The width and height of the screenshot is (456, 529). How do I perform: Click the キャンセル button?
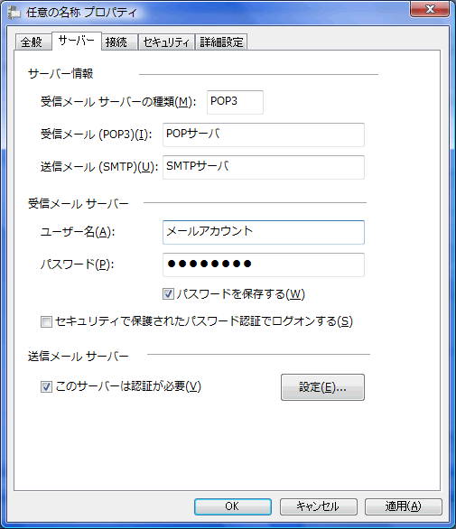318,506
